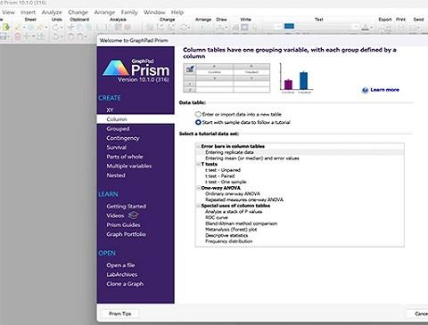
Task: Open the font name dropdown in Text section
Action: 356,27
